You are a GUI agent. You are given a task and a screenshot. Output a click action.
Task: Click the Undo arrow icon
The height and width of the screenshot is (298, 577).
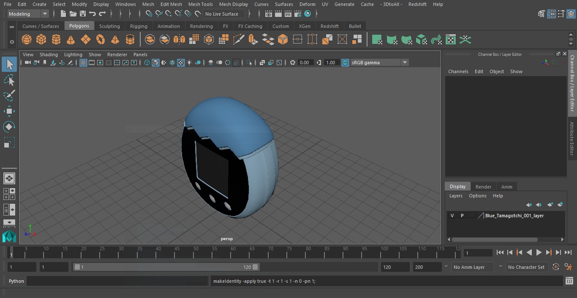tap(93, 14)
